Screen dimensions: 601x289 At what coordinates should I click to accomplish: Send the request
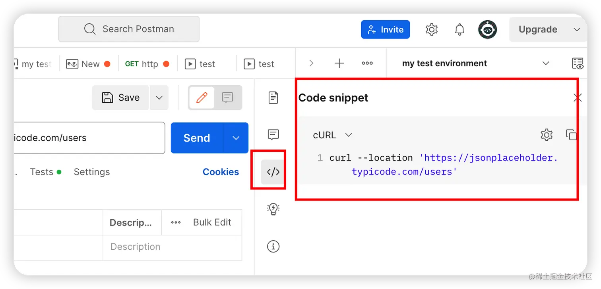[x=197, y=138]
